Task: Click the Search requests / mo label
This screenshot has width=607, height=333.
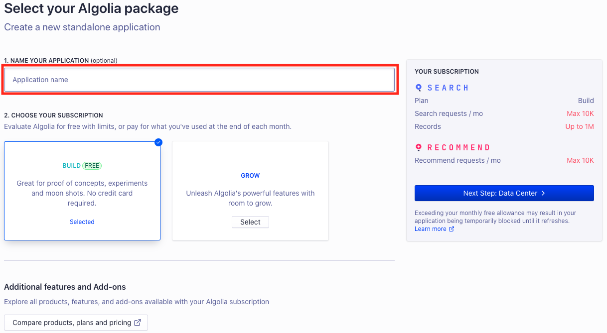Action: coord(449,113)
